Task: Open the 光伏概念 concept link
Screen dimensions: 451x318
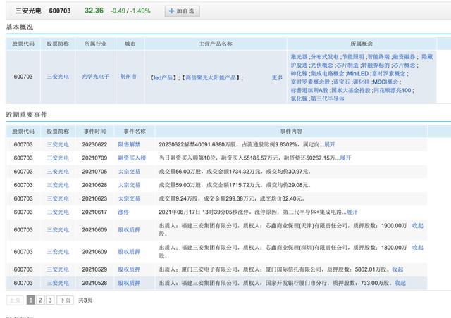Action: [x=322, y=65]
